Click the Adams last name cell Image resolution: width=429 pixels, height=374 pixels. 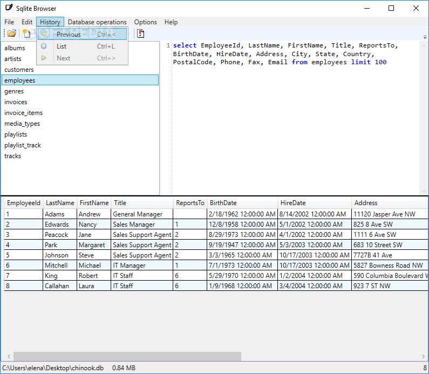coord(60,214)
